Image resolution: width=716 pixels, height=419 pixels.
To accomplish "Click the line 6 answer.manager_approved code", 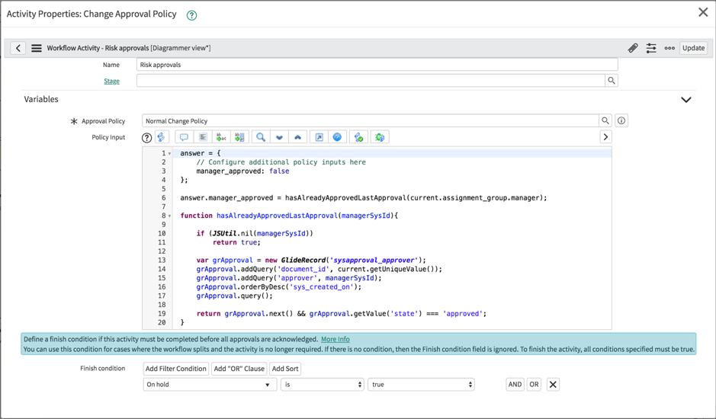I will 364,197.
